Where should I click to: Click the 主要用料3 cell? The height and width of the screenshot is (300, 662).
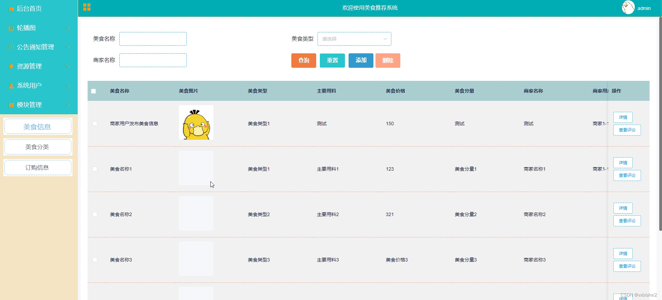tap(328, 260)
